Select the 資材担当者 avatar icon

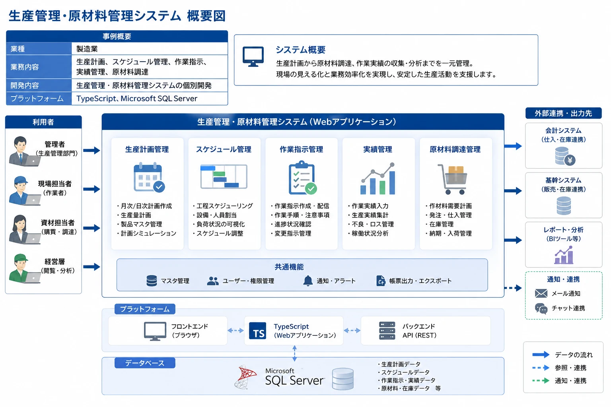coord(24,229)
